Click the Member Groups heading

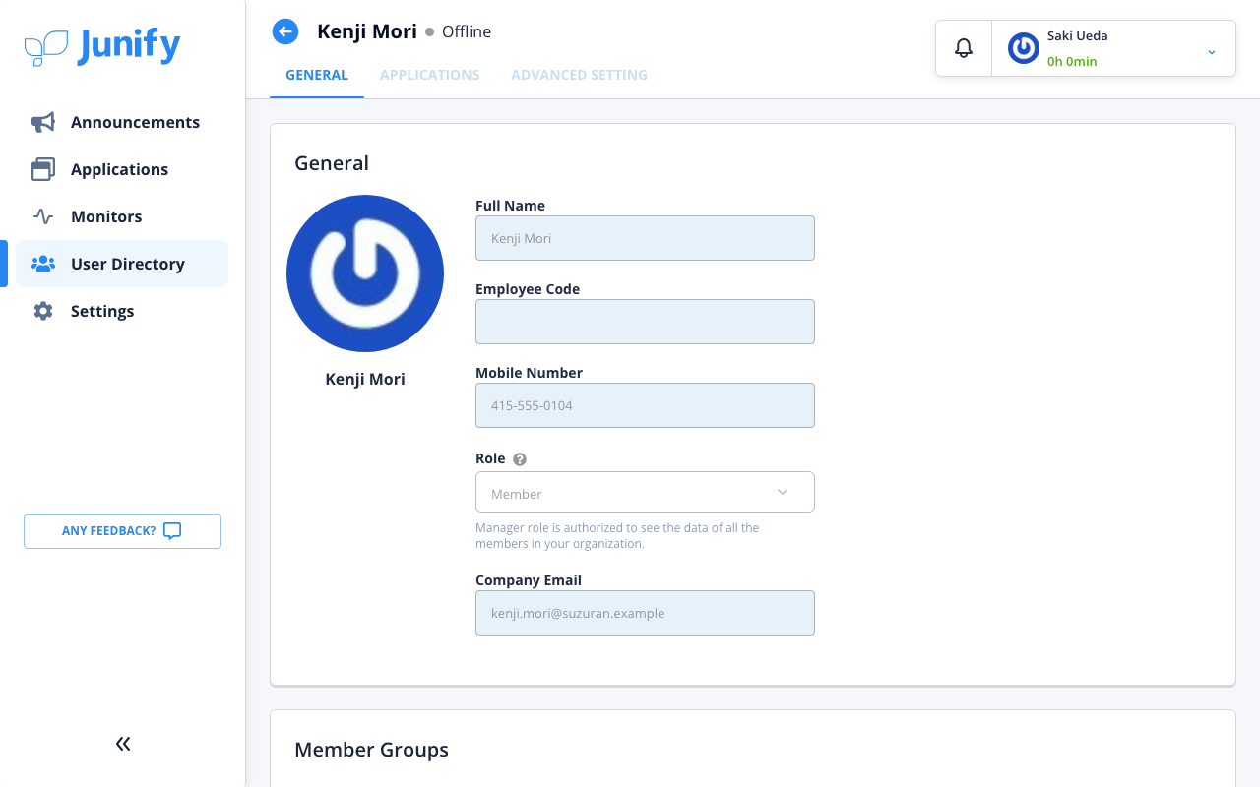coord(371,750)
